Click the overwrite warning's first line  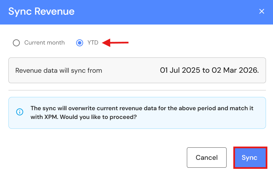(142, 109)
